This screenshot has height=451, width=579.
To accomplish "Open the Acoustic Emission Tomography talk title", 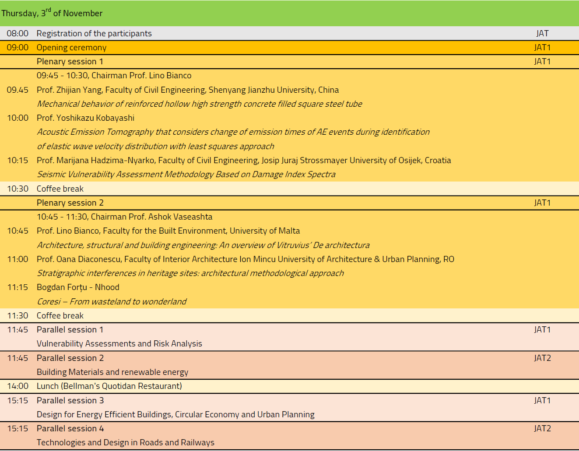I will pos(233,132).
